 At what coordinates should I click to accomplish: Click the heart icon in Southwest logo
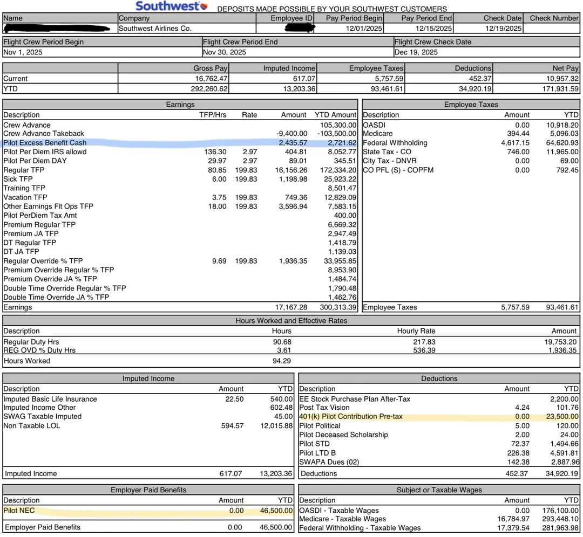click(203, 6)
